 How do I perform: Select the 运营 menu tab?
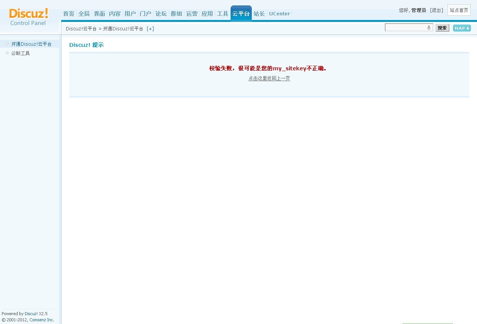192,14
